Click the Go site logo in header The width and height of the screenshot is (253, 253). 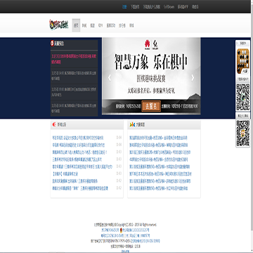59,25
